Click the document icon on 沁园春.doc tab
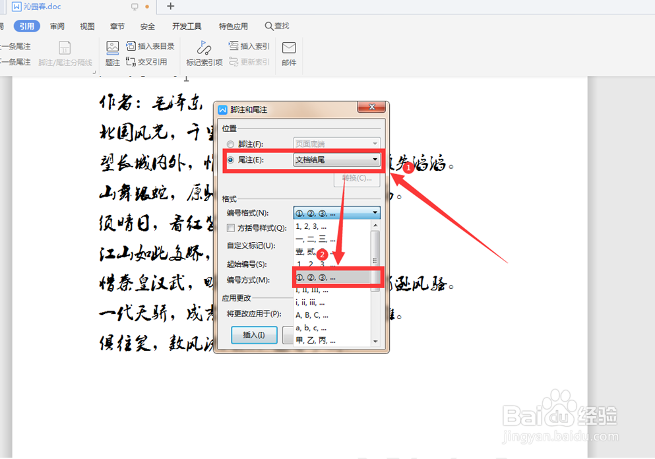 [x=16, y=6]
